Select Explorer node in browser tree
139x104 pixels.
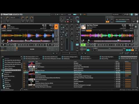click(x=7, y=74)
